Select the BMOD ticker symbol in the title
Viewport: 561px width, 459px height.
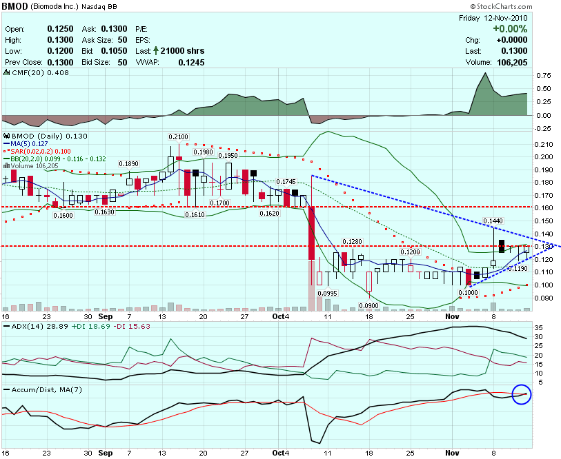coord(14,6)
